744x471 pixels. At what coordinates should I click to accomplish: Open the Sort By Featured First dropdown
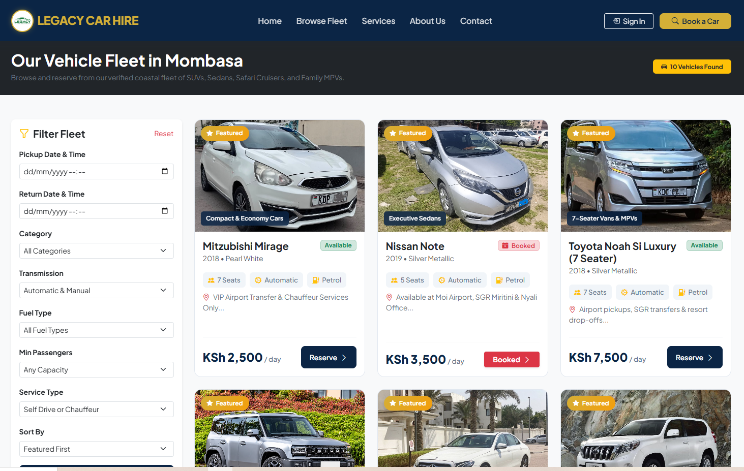(x=97, y=449)
